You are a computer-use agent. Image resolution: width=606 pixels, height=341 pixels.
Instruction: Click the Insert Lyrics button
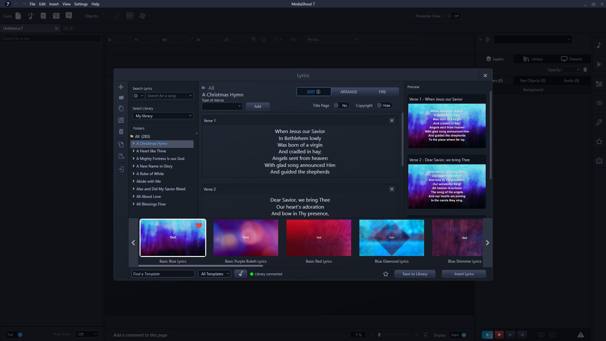click(464, 274)
